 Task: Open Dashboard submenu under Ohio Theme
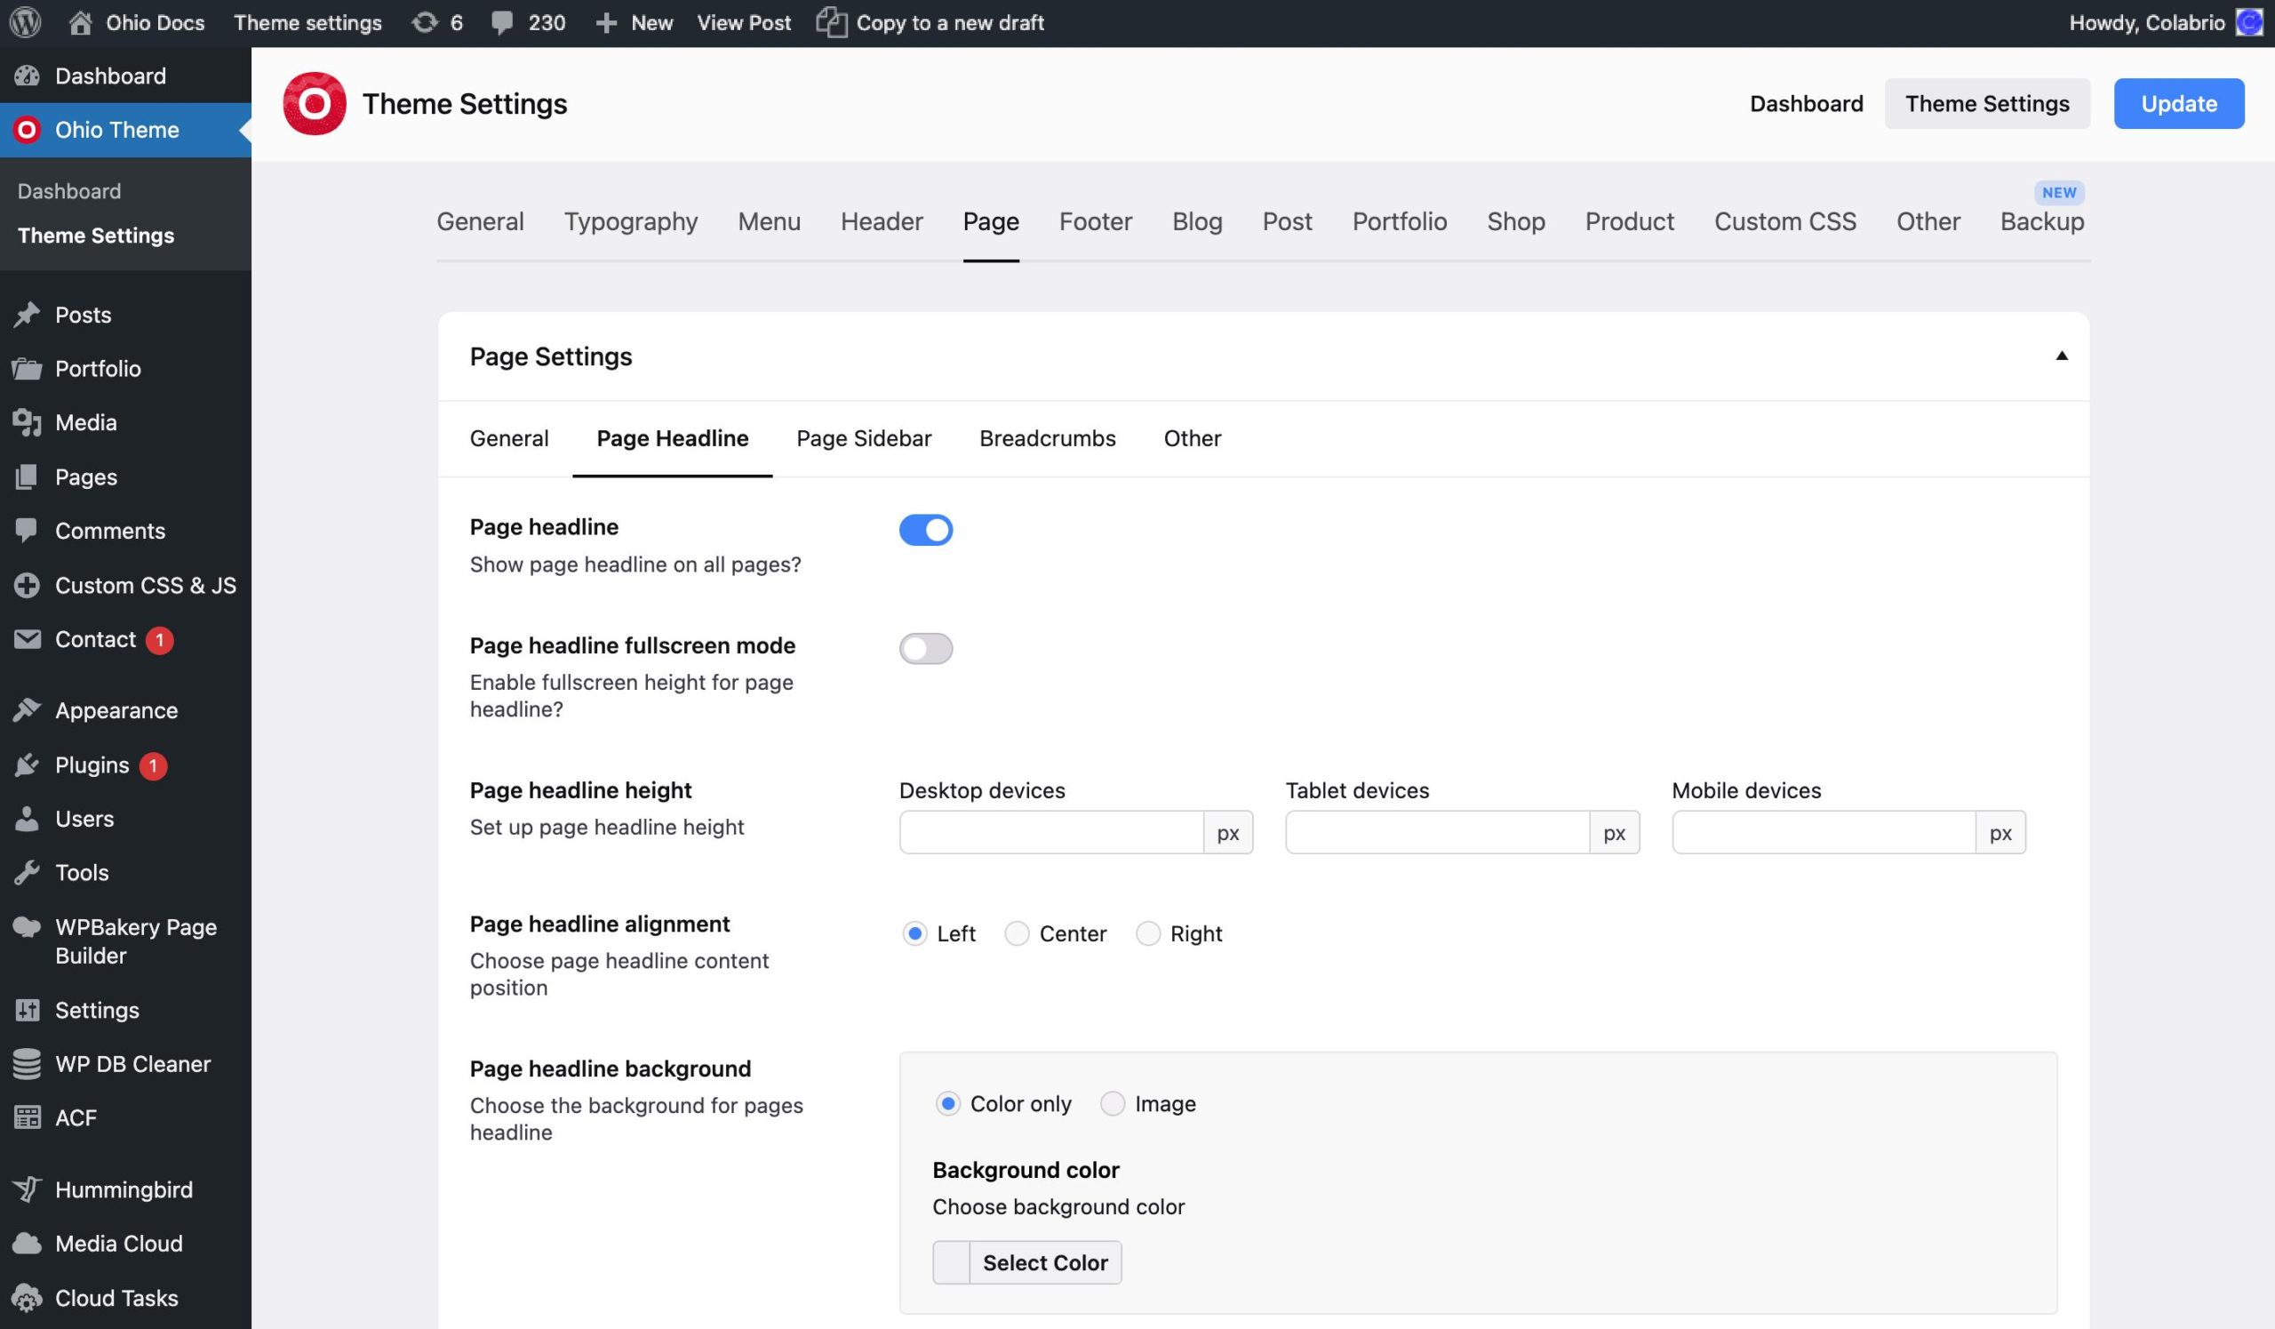pos(69,191)
